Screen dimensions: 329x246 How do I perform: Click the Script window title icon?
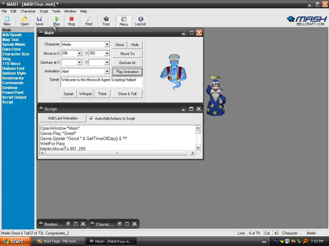41,108
